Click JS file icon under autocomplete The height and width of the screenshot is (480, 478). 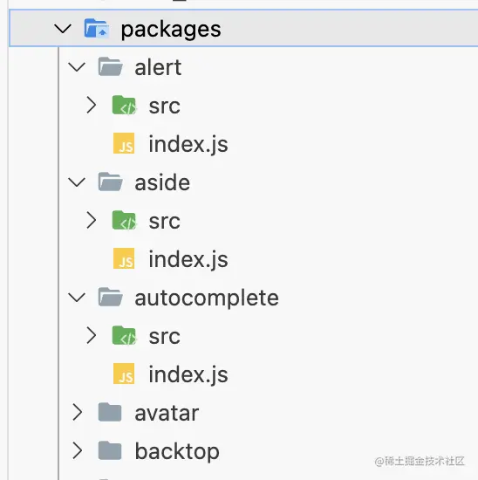tap(124, 374)
